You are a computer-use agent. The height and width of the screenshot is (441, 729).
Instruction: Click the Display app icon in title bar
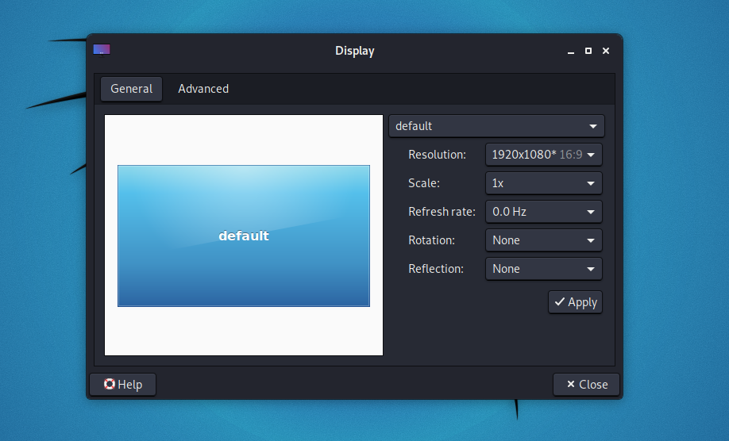tap(102, 50)
